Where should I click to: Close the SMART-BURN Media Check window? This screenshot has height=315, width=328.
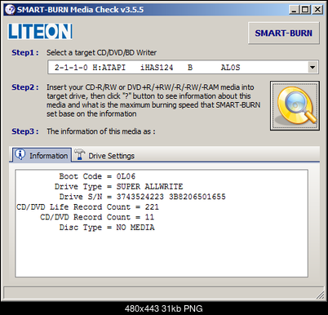[x=317, y=10]
